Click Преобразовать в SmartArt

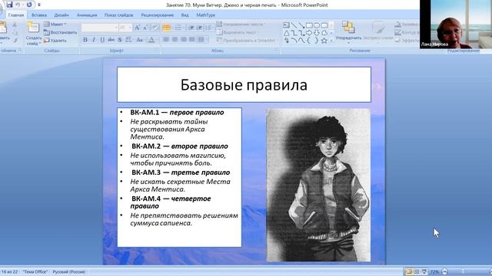click(x=248, y=41)
